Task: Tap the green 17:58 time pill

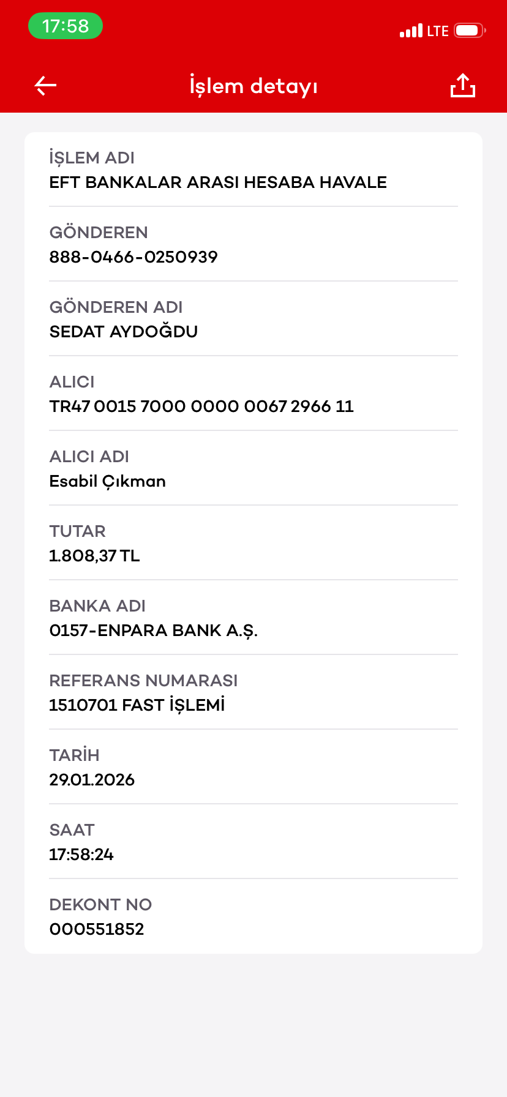Action: (66, 26)
